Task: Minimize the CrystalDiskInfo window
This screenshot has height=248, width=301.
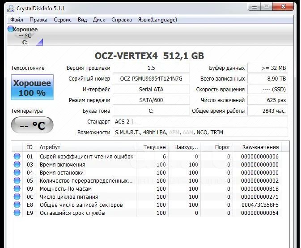Action: click(254, 7)
